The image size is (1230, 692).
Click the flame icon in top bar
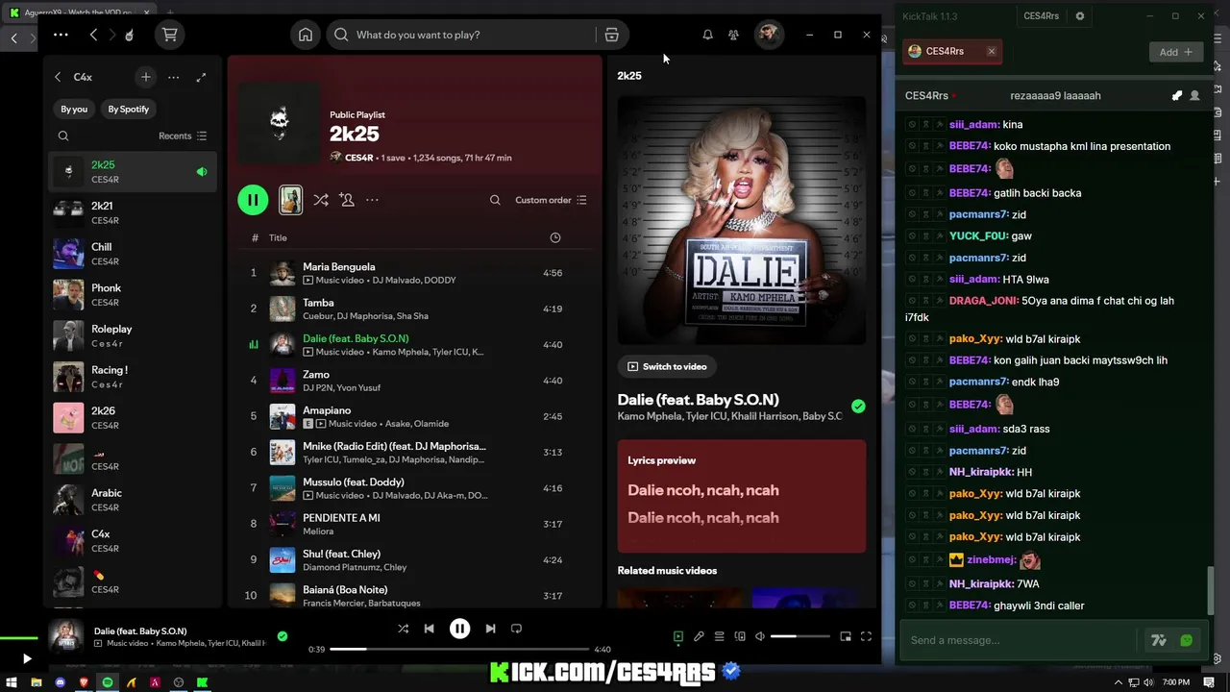pos(130,35)
